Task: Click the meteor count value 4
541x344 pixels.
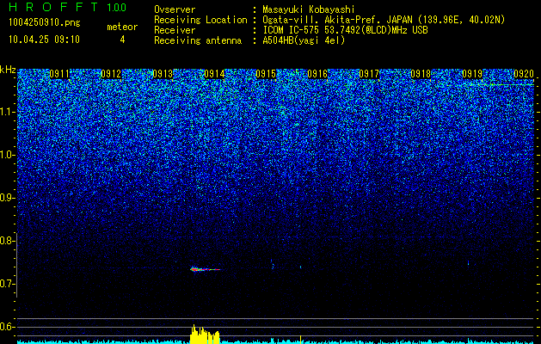Action: click(x=122, y=40)
